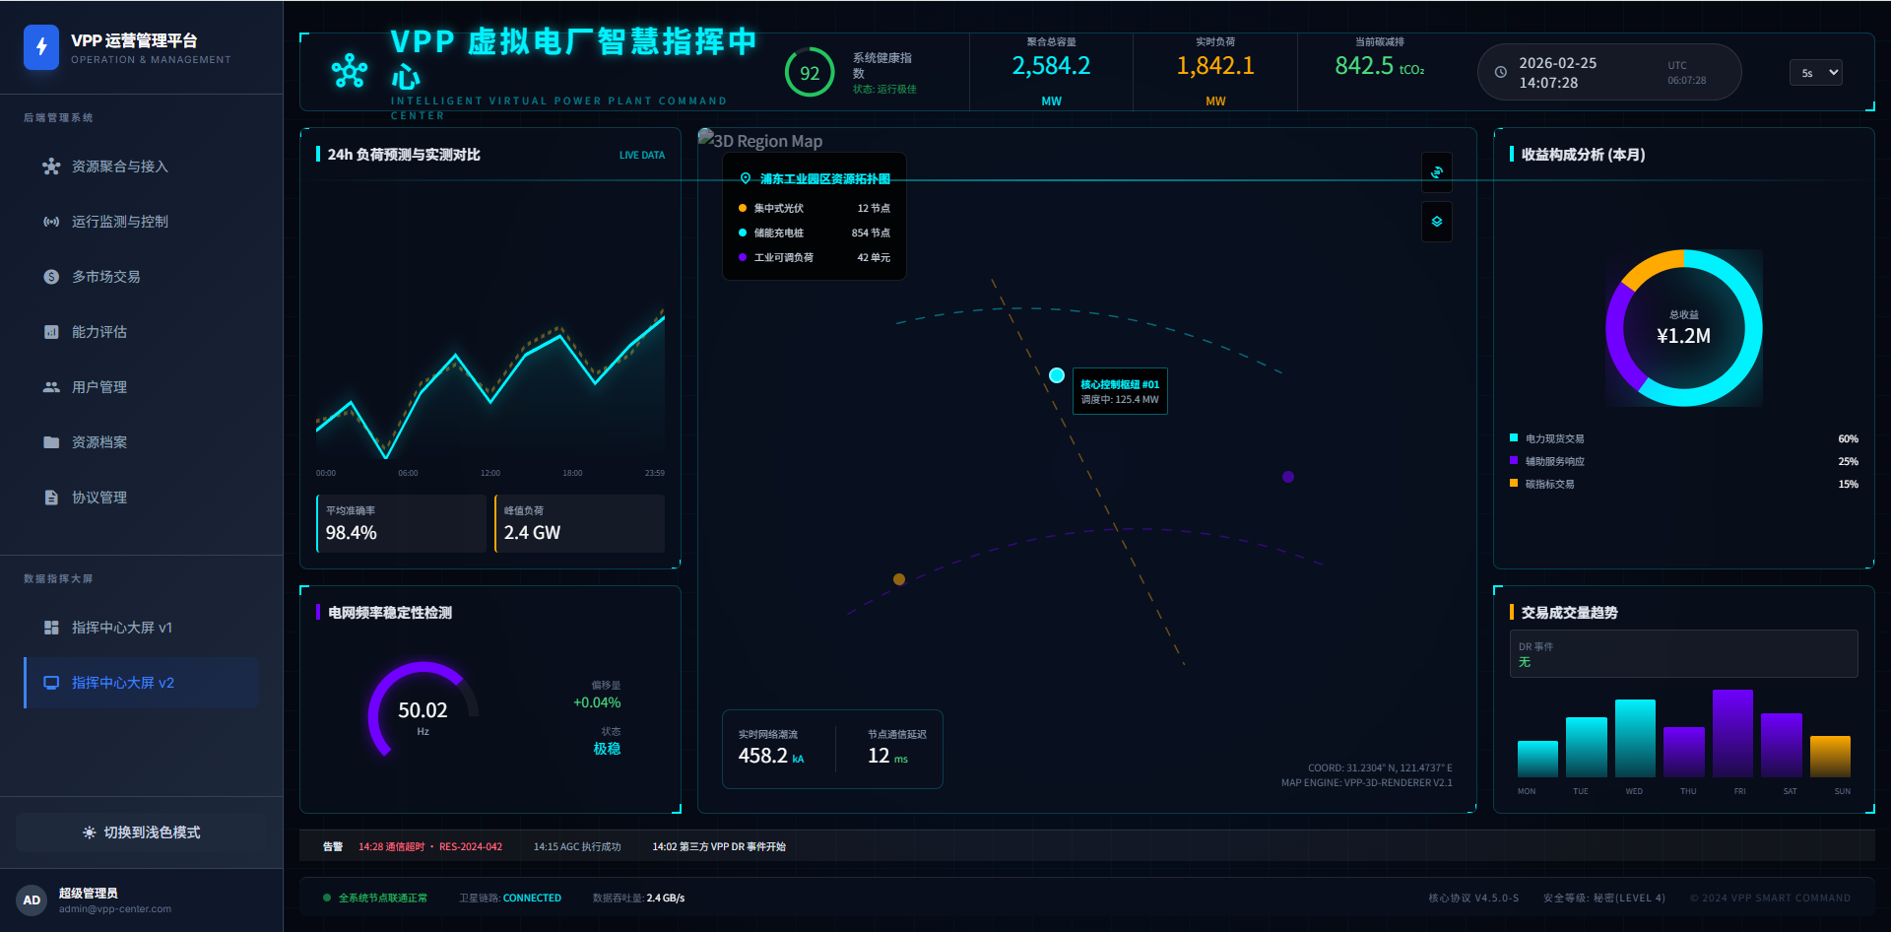The image size is (1891, 932).
Task: Switch to 指挥中心大屏 v1
Action: point(121,628)
